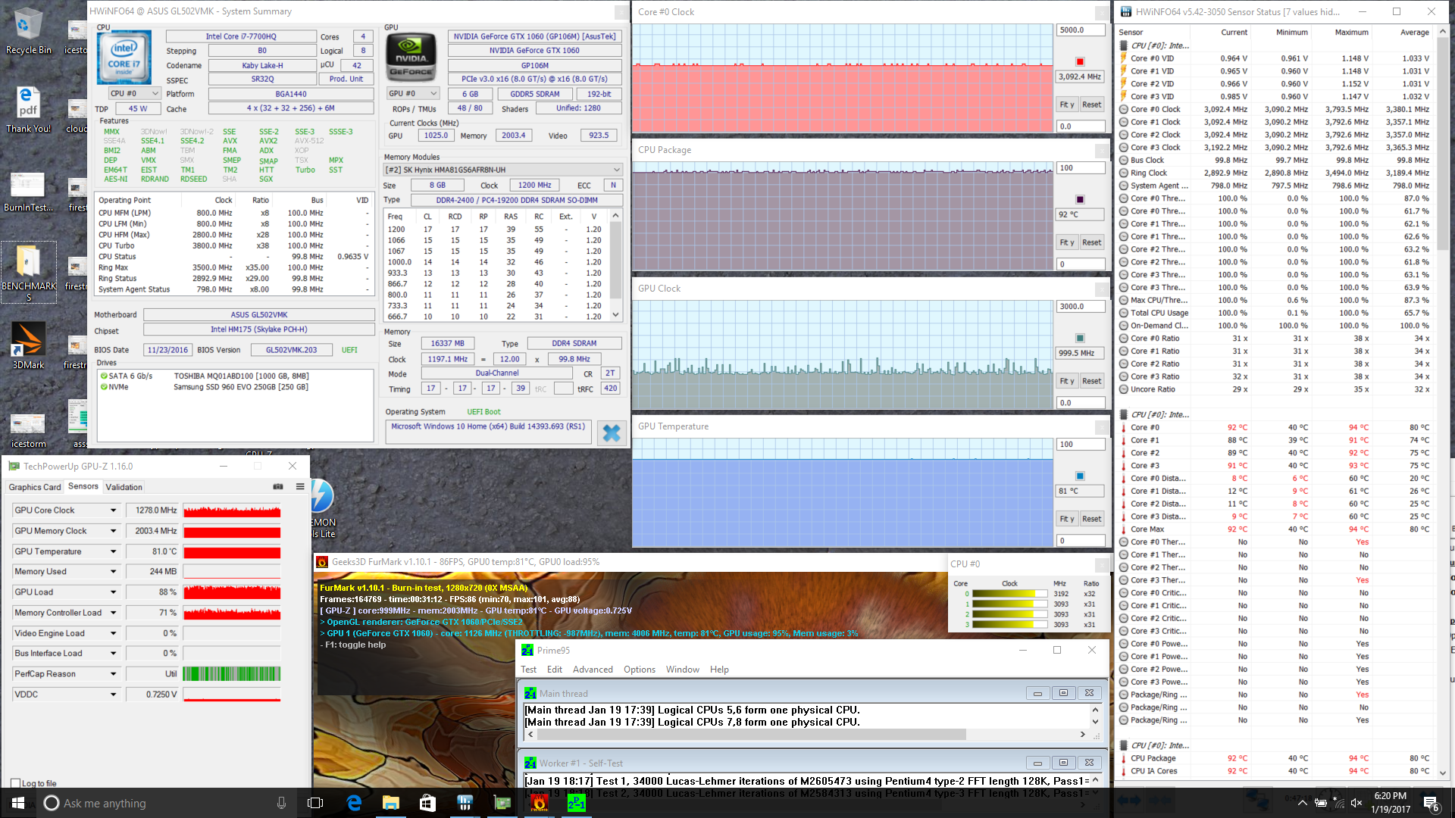Open the VDDC sensor dropdown in GPU-Z

[114, 695]
